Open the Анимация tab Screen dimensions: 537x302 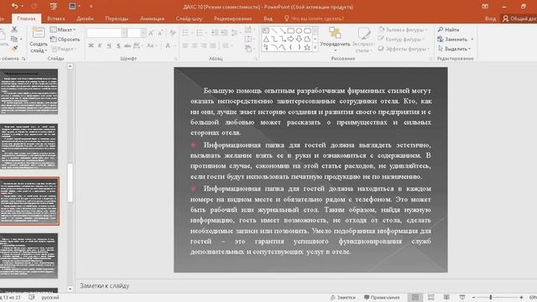pyautogui.click(x=152, y=18)
